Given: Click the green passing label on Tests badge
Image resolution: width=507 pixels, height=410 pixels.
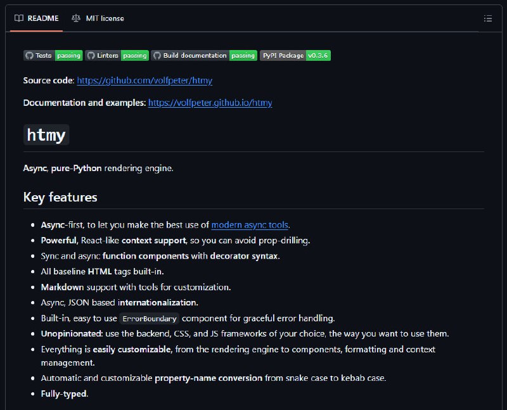Looking at the screenshot, I should point(69,56).
